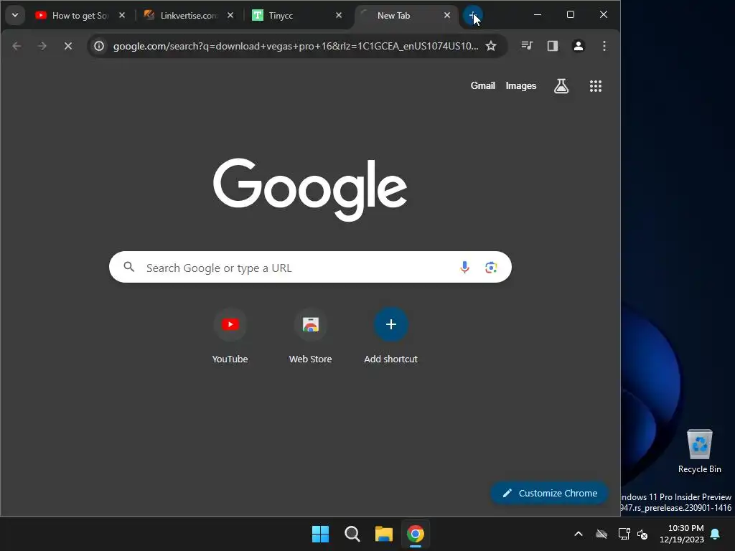This screenshot has width=735, height=551.
Task: Switch to the Linkvertise.com tab
Action: click(x=189, y=16)
